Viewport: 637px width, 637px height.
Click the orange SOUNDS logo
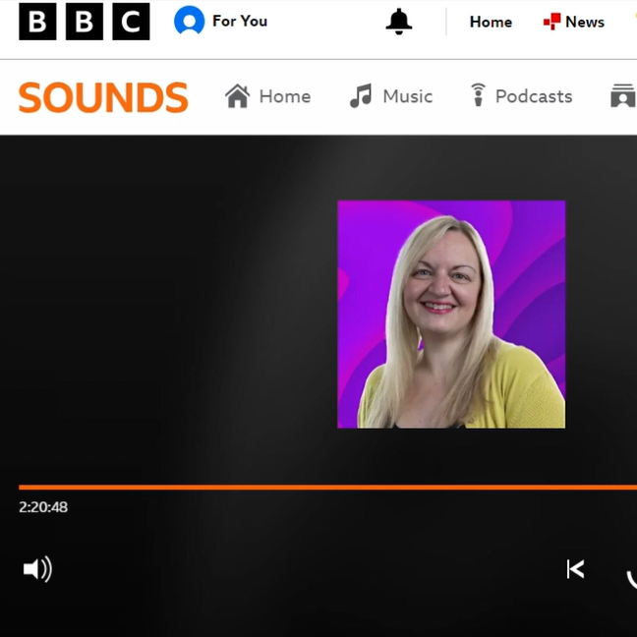point(103,97)
